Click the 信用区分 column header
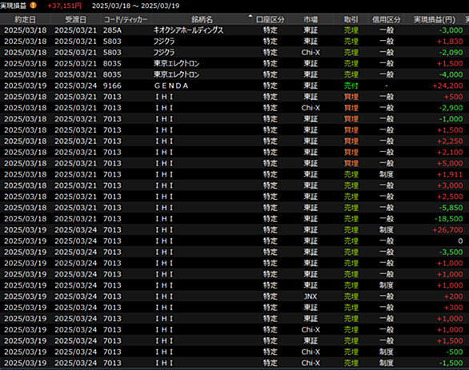The width and height of the screenshot is (469, 370). pos(386,20)
